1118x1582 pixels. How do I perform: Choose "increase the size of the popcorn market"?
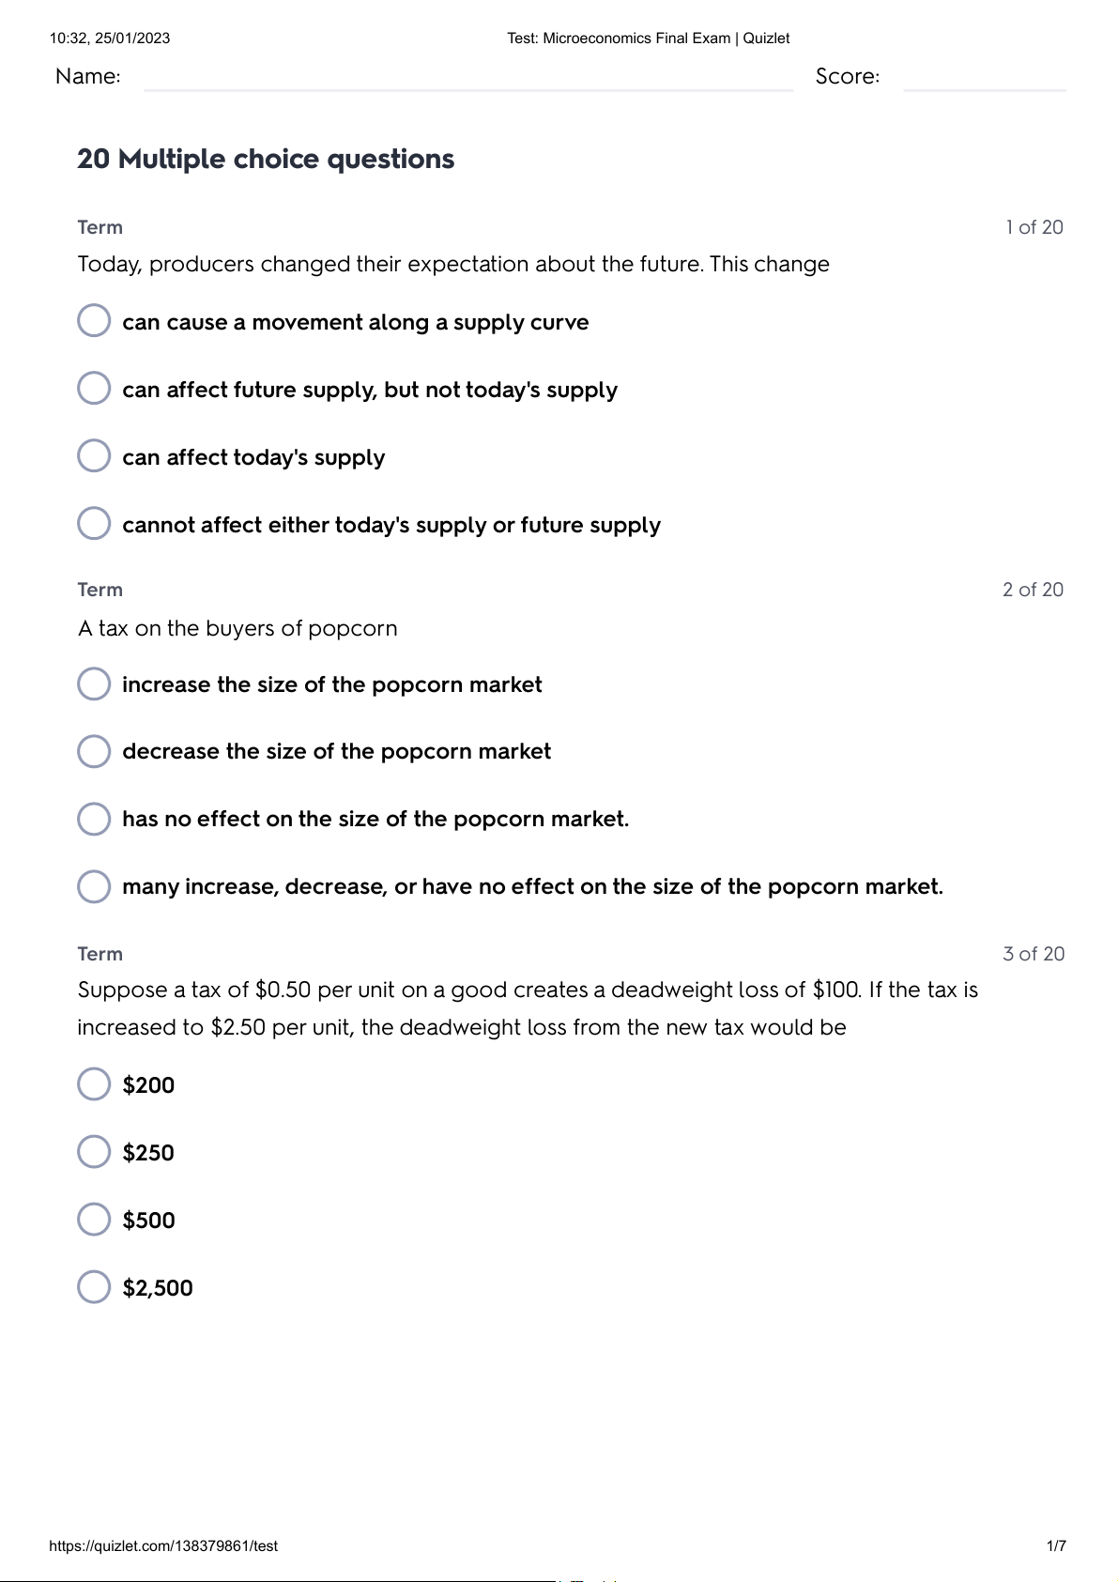94,683
